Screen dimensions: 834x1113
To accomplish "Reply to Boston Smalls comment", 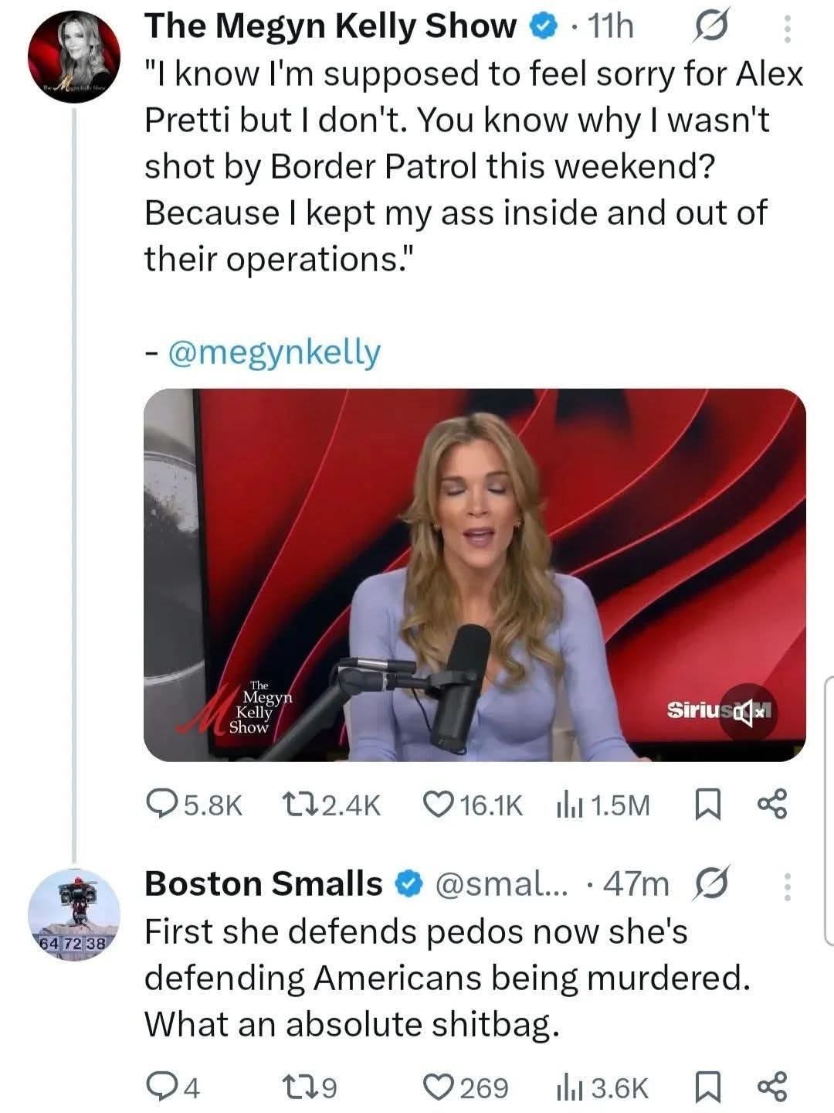I will [x=162, y=1087].
